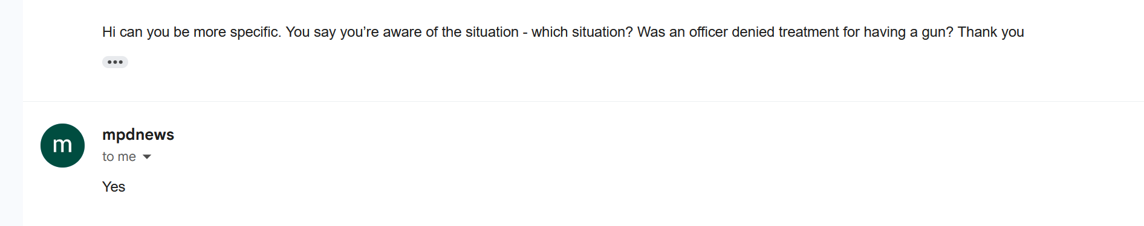Click the left sidebar strip

coord(11,113)
